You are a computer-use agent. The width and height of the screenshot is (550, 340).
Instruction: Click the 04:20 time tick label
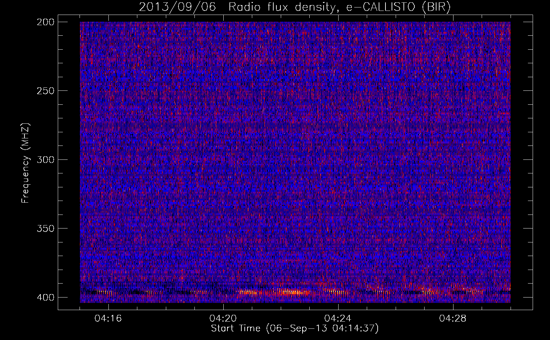[x=223, y=319]
